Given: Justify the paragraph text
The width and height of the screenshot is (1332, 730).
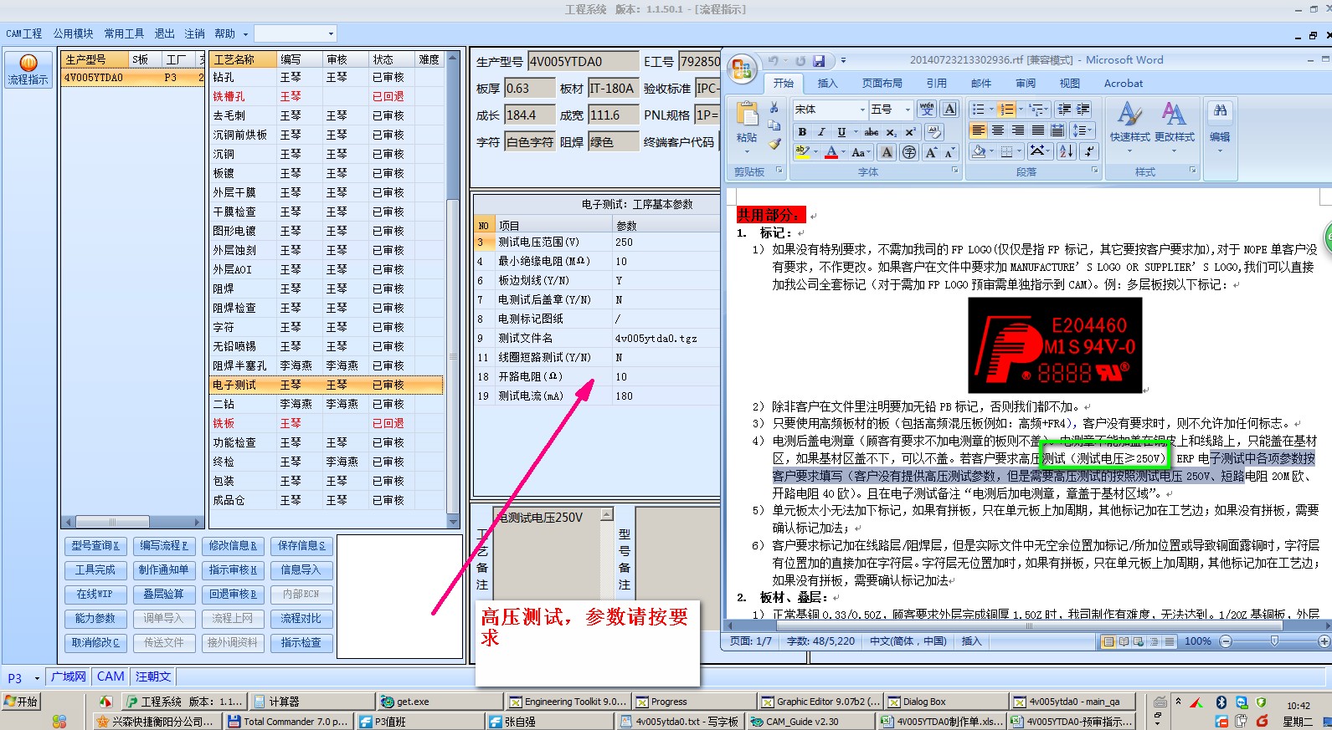Looking at the screenshot, I should click(x=1038, y=130).
